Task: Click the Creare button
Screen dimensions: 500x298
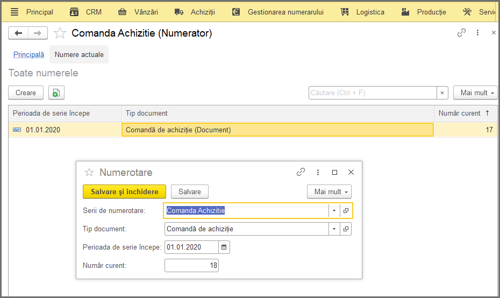Action: click(26, 93)
